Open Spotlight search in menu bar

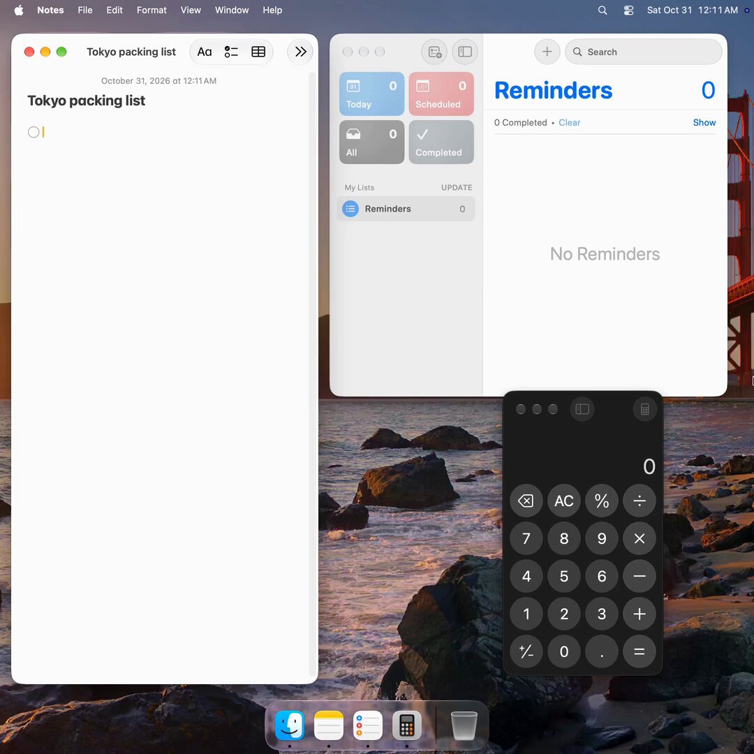click(x=602, y=10)
